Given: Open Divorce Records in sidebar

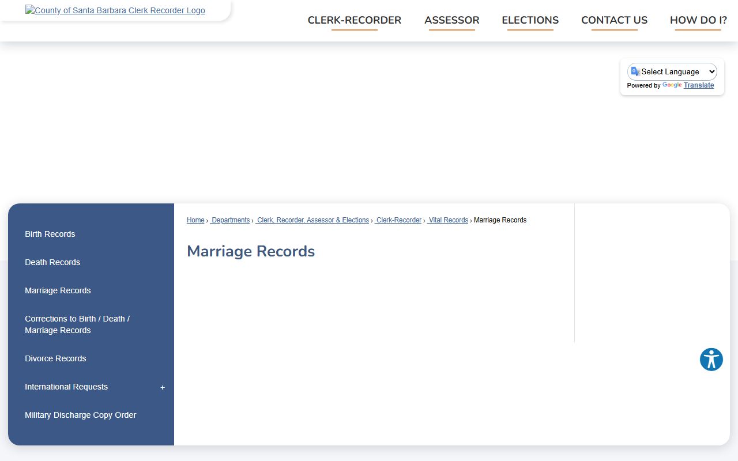Looking at the screenshot, I should coord(55,358).
